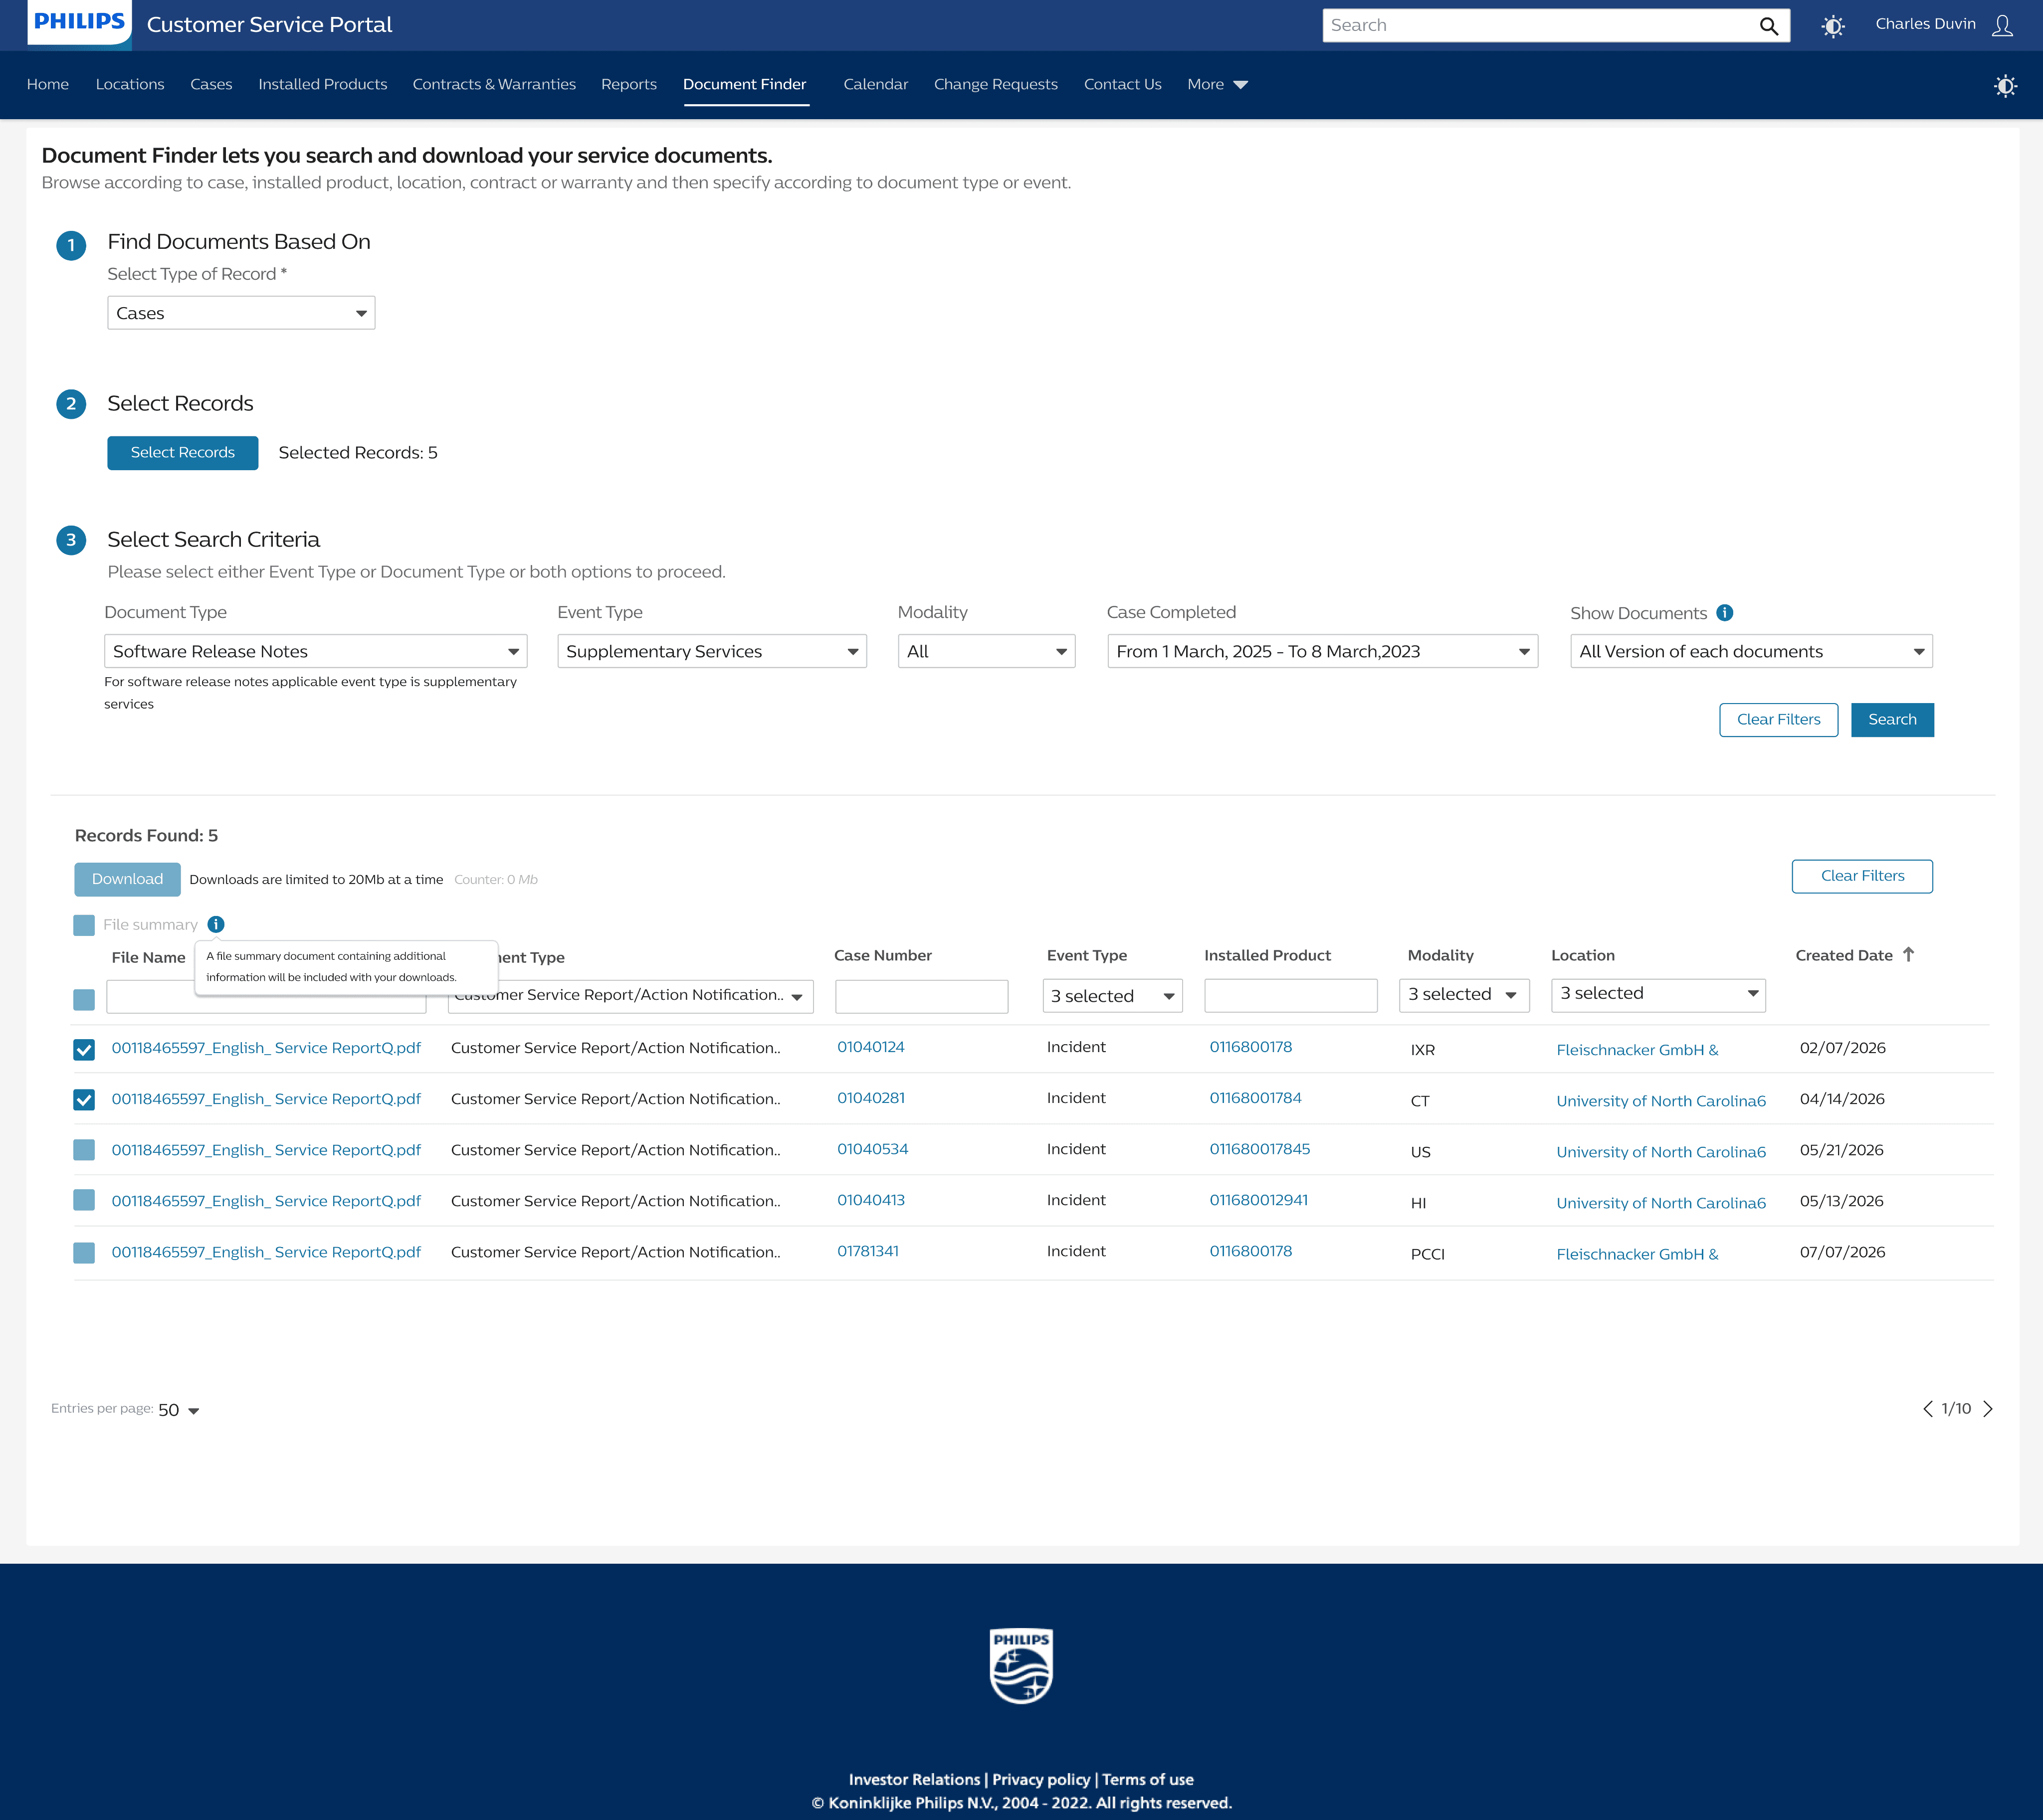Image resolution: width=2043 pixels, height=1820 pixels.
Task: Enable the File summary checkbox
Action: click(84, 925)
